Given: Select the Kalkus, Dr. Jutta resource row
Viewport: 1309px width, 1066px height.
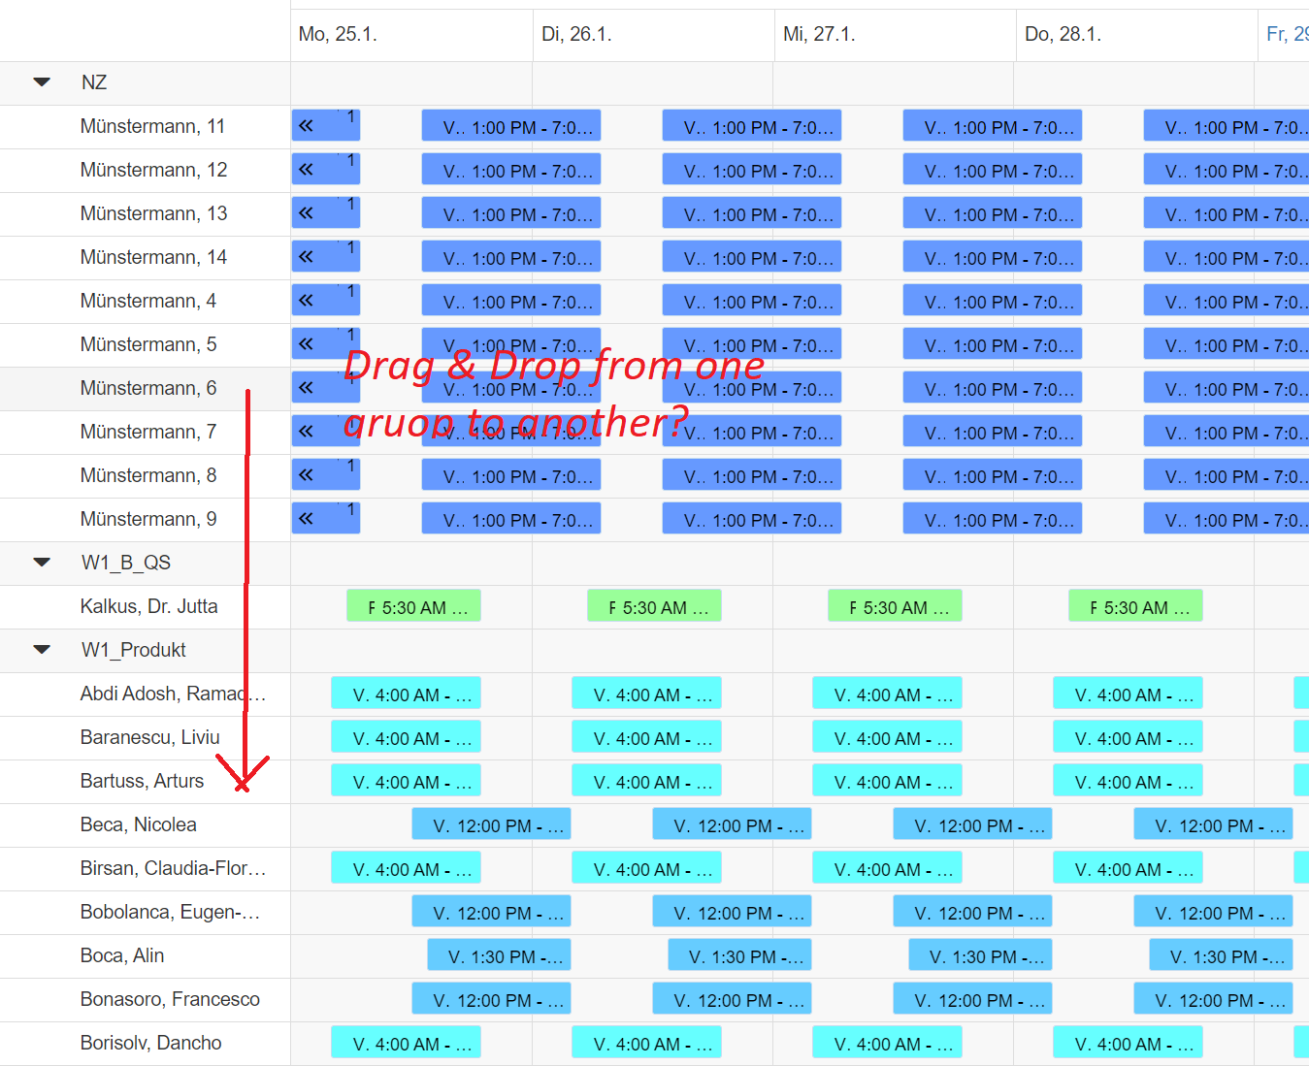Looking at the screenshot, I should pyautogui.click(x=148, y=607).
